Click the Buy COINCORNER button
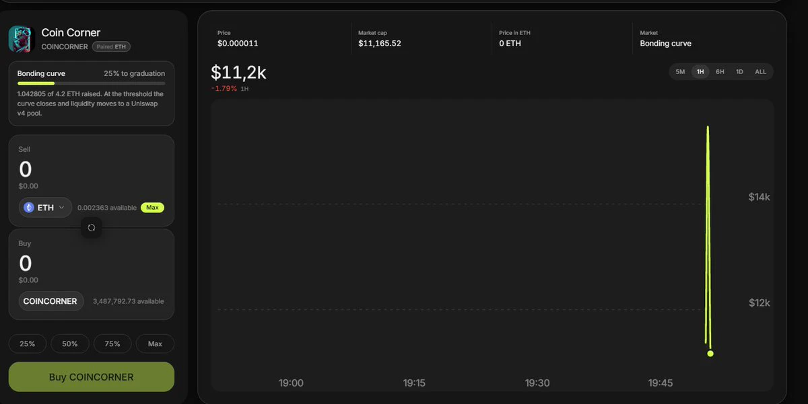808x404 pixels. 92,377
